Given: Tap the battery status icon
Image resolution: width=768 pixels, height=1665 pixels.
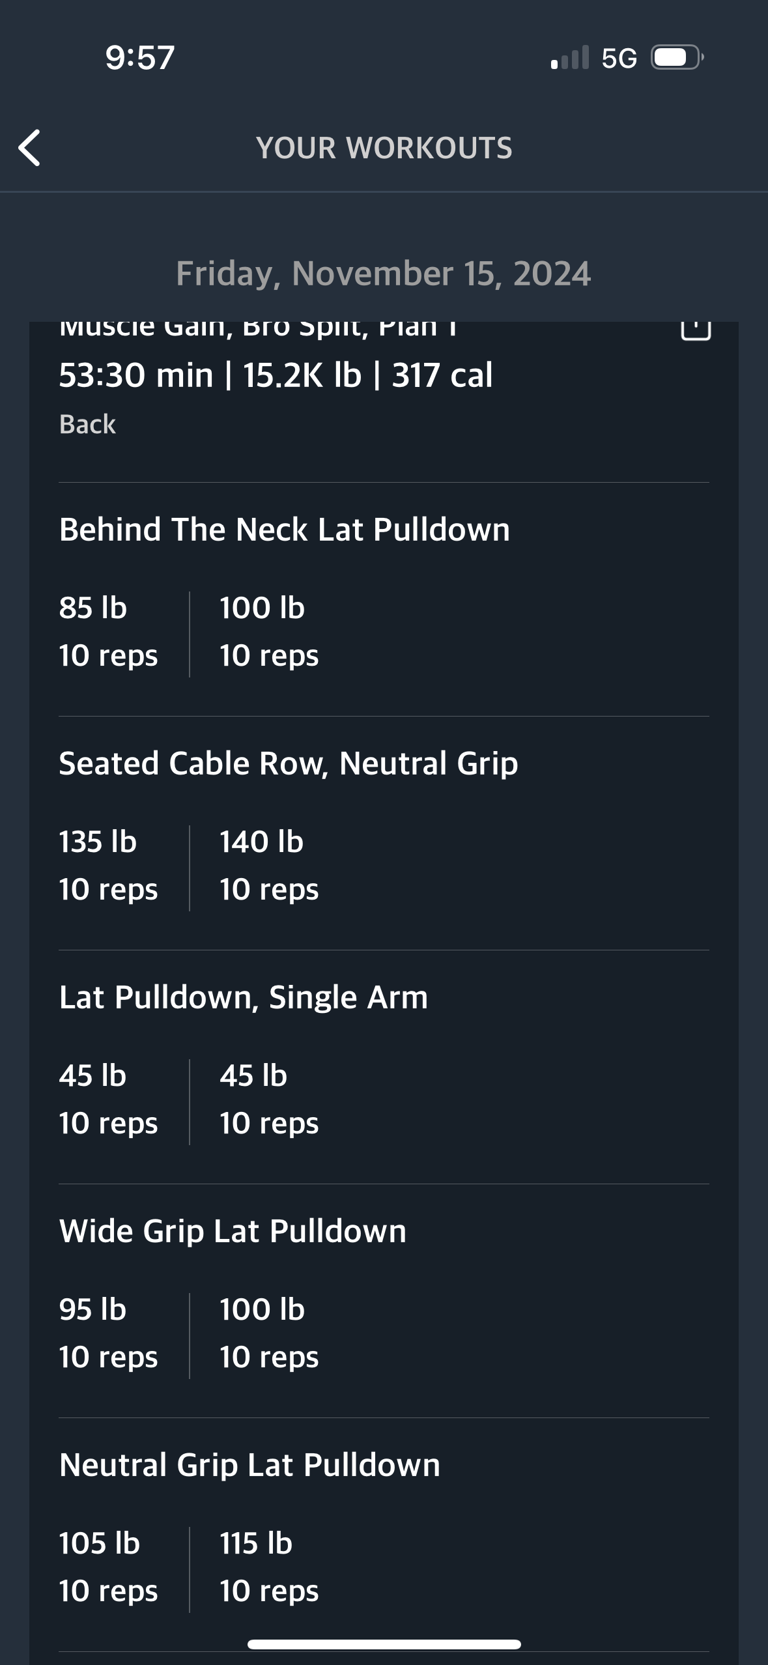Looking at the screenshot, I should coord(677,58).
